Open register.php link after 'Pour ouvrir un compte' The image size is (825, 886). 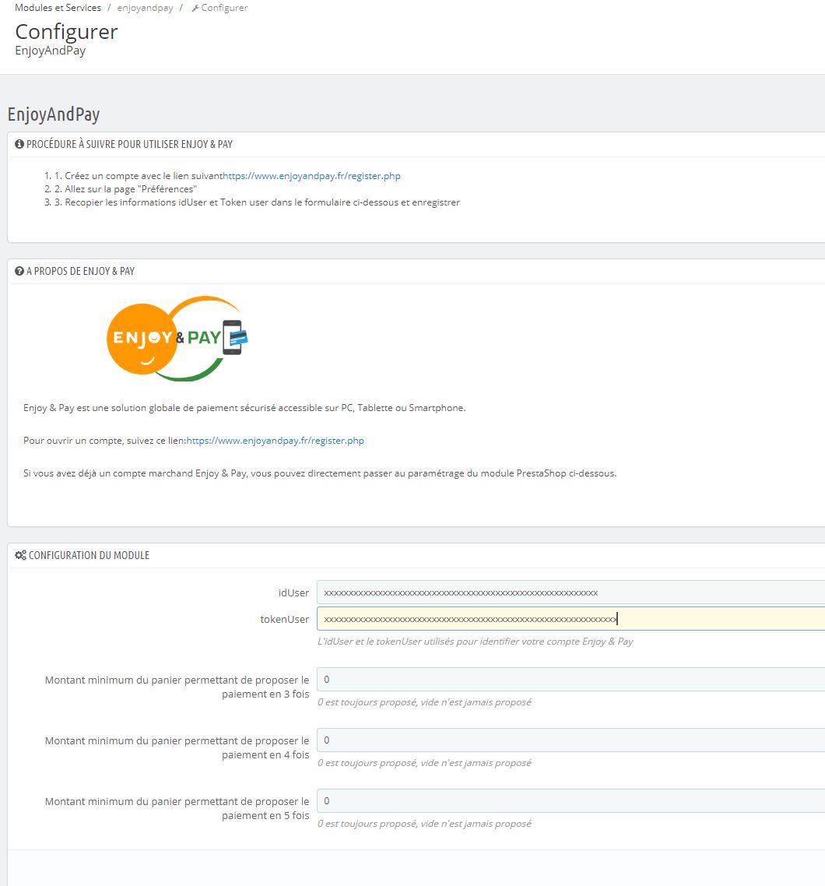[275, 441]
